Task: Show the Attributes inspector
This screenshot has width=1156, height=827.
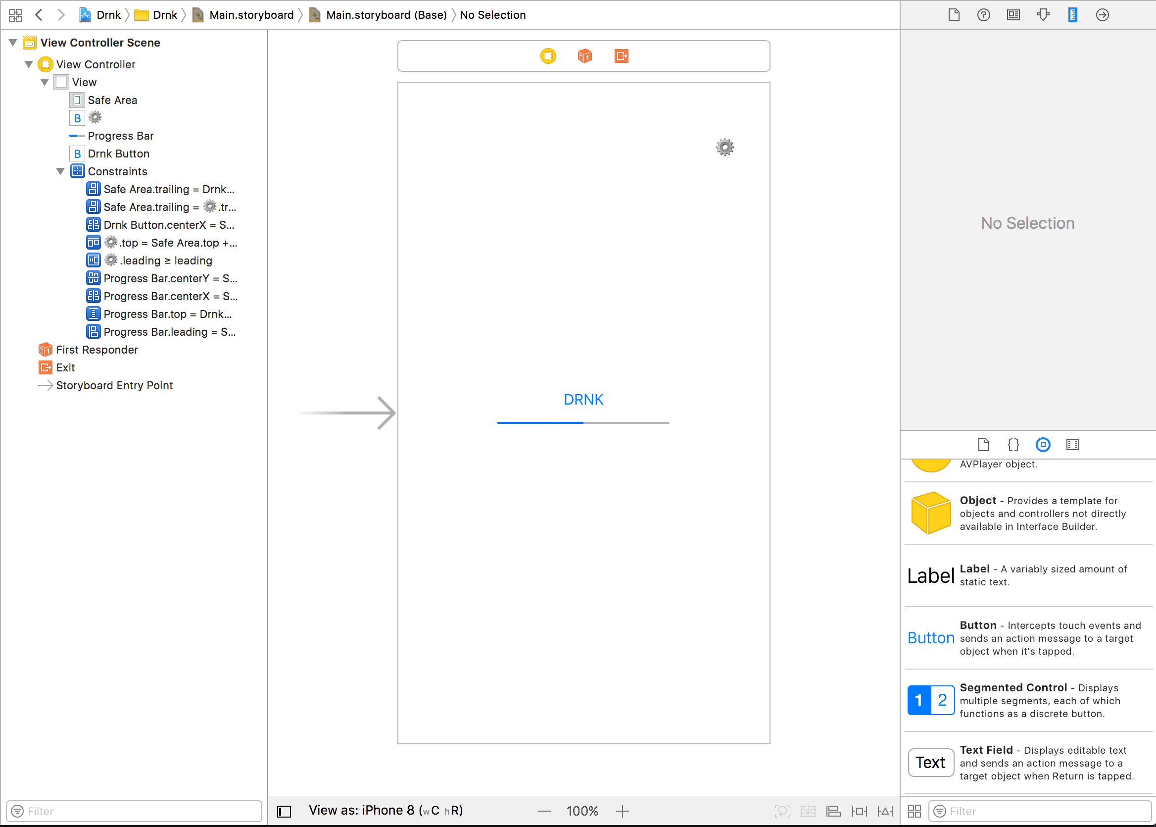Action: [x=1043, y=15]
